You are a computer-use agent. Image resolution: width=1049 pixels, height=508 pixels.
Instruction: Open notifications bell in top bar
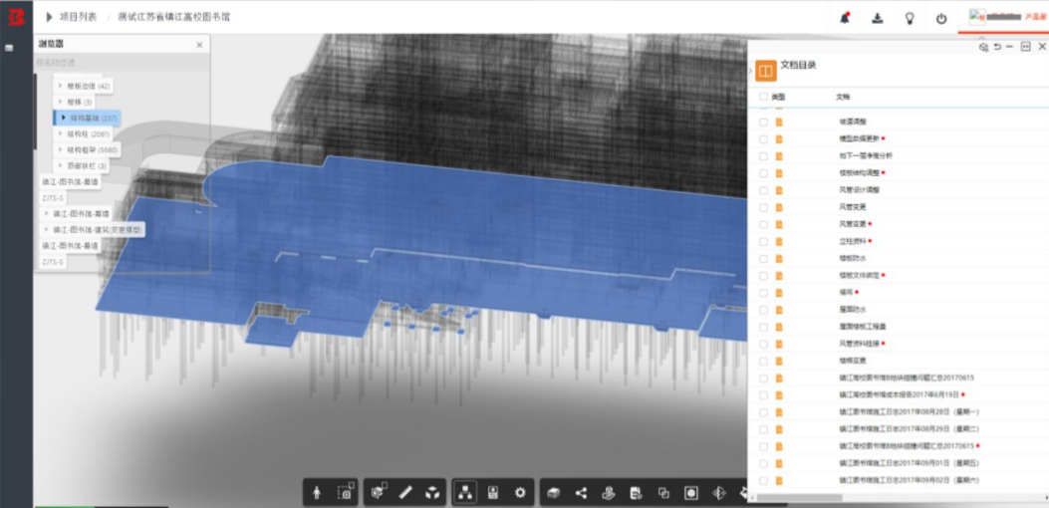(845, 18)
